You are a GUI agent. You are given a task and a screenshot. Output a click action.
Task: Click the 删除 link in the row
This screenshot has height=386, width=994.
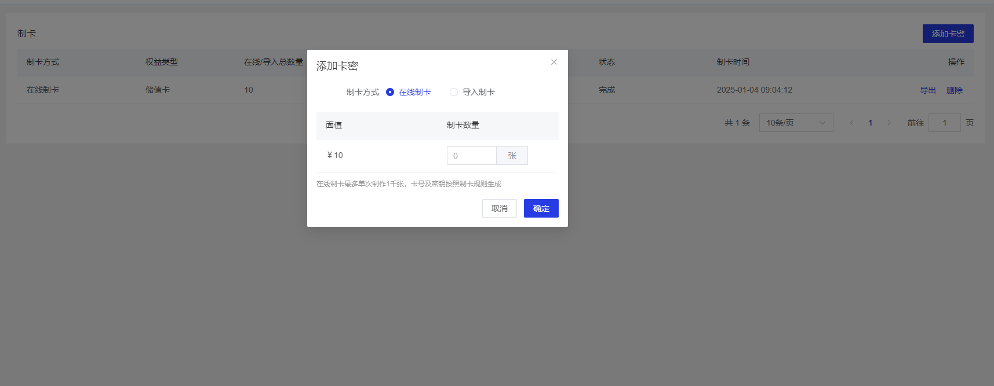click(954, 90)
